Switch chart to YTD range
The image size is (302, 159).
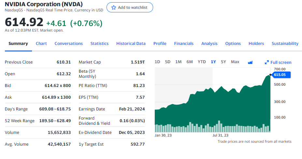[x=202, y=62]
